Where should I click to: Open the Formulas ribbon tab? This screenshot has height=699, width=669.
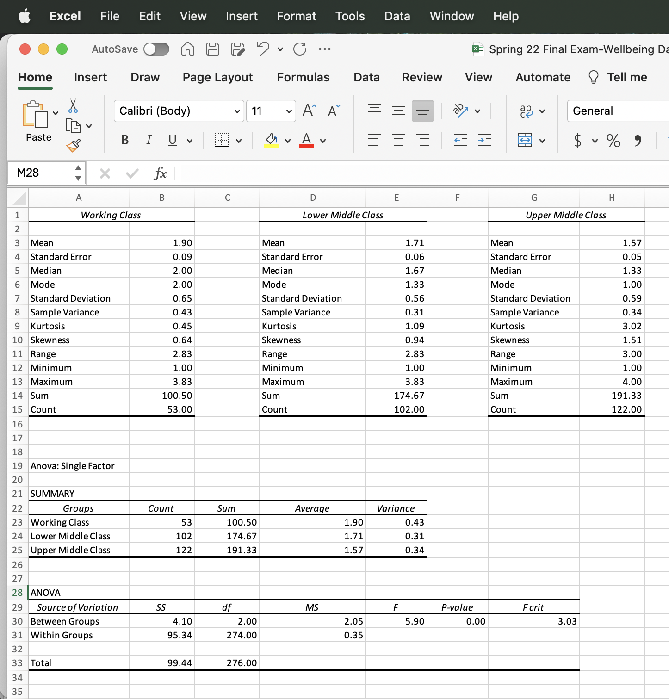(x=303, y=77)
